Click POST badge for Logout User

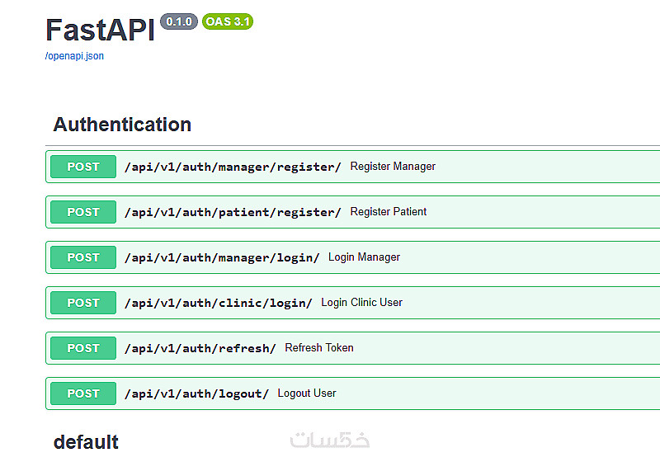pyautogui.click(x=83, y=393)
